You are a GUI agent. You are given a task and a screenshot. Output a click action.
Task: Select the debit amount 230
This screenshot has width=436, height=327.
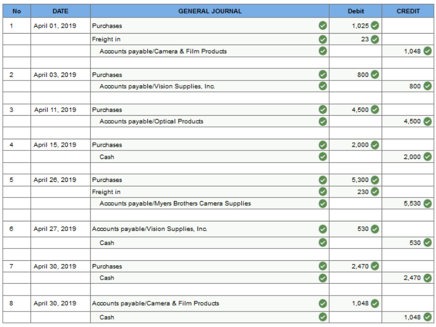363,192
